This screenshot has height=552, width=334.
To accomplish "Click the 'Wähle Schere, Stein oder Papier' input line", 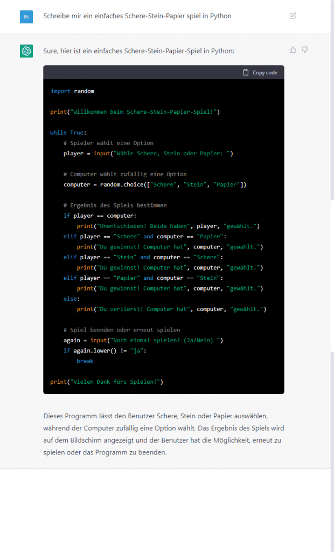I will click(148, 153).
